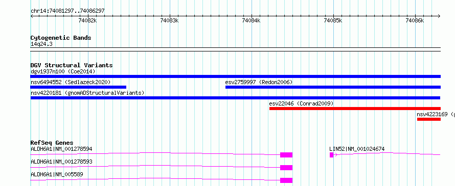Click the esv2759997 (Redon2006) blue bar
Screen dimensions: 455x186
[x=333, y=87]
